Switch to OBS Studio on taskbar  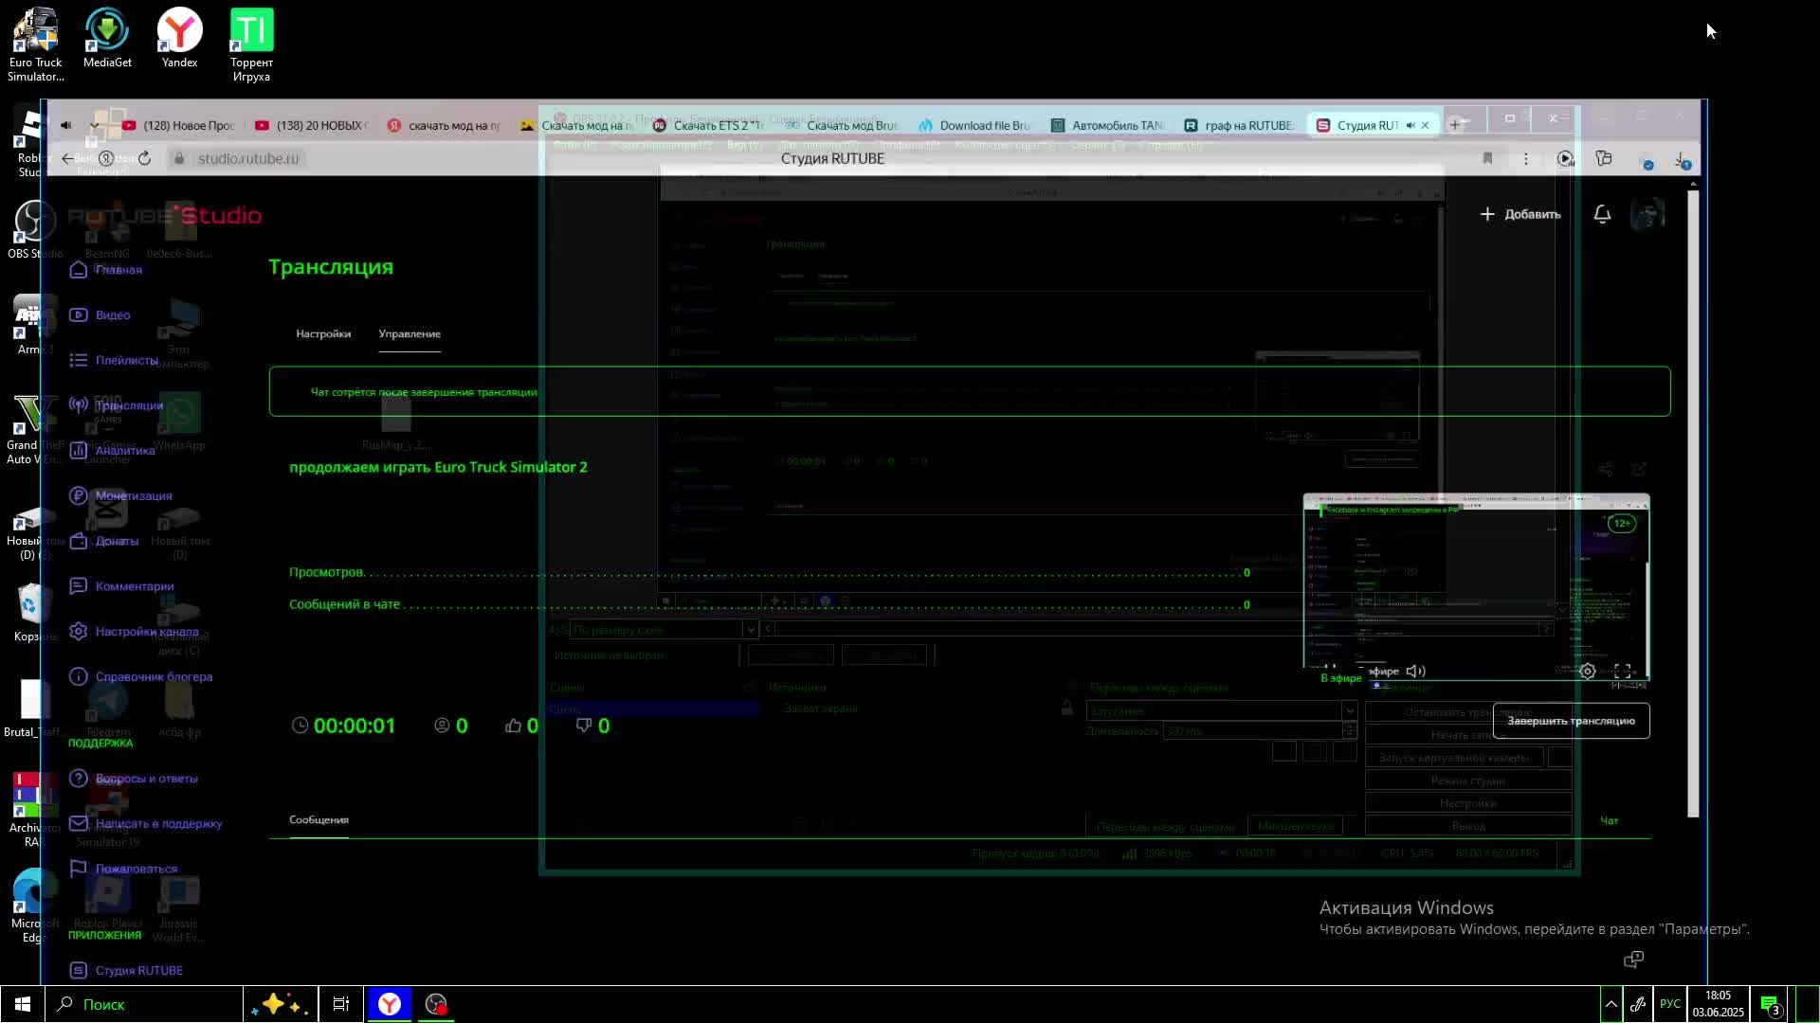point(436,1004)
